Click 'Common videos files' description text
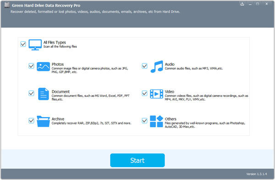 tap(206, 97)
